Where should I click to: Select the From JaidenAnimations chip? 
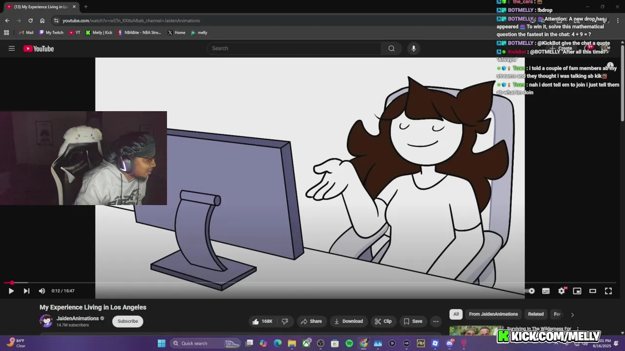click(493, 314)
